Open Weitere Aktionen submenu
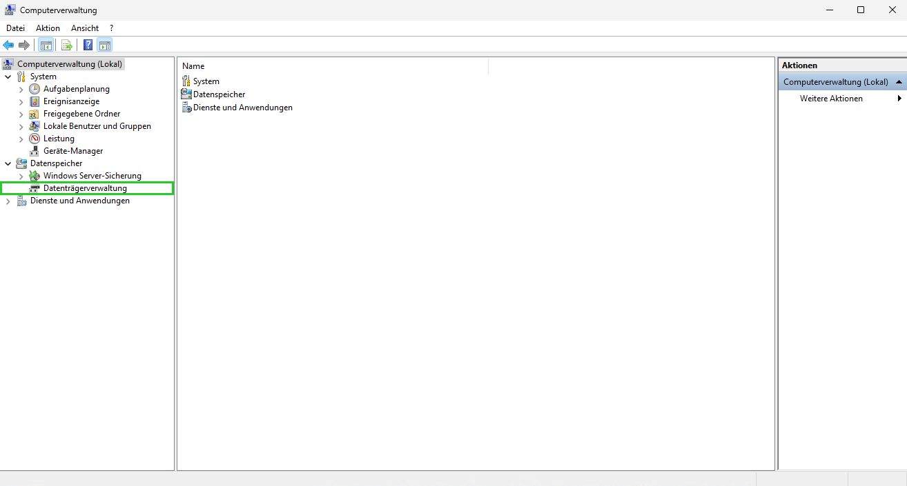Image resolution: width=907 pixels, height=486 pixels. point(831,99)
